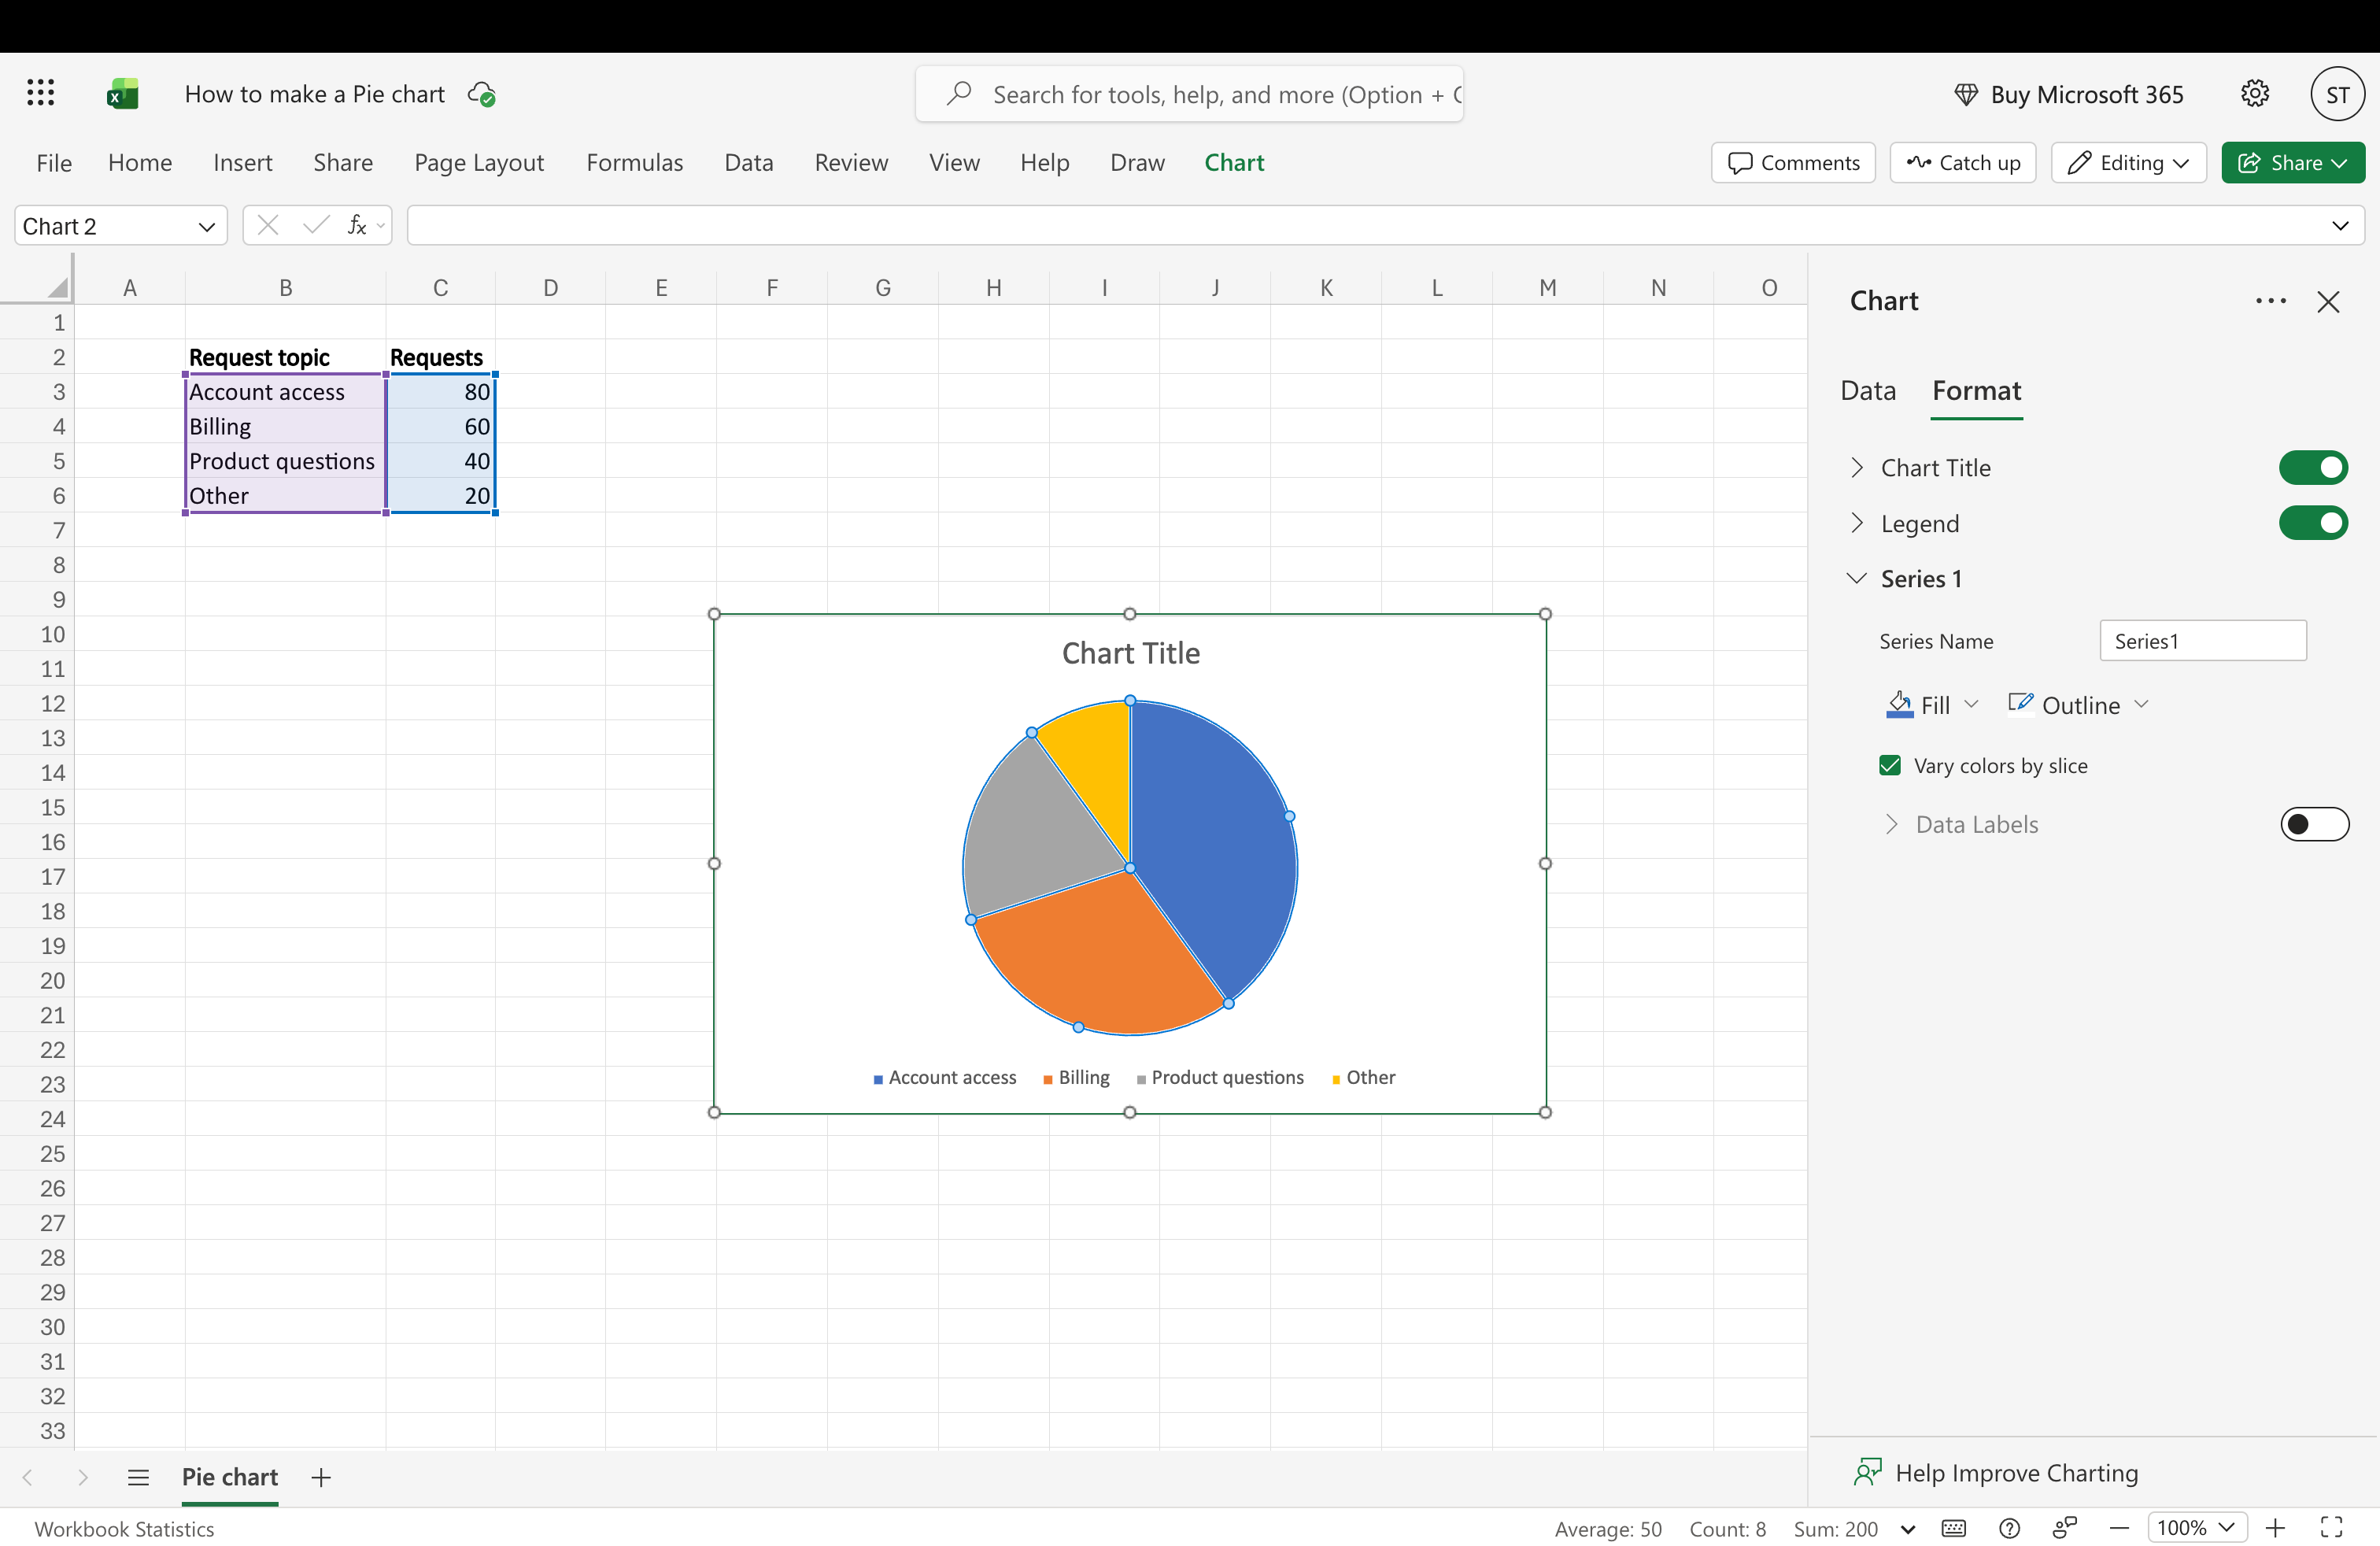Click the cancel formula X icon
This screenshot has height=1546, width=2380.
coord(267,225)
